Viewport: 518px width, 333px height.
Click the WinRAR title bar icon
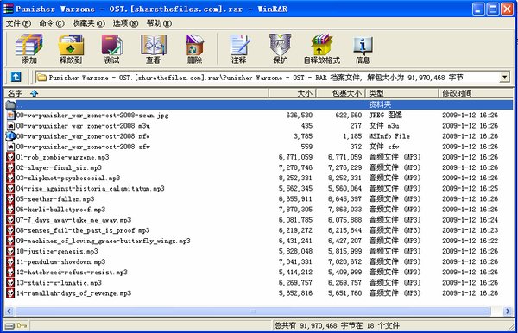pos(9,9)
